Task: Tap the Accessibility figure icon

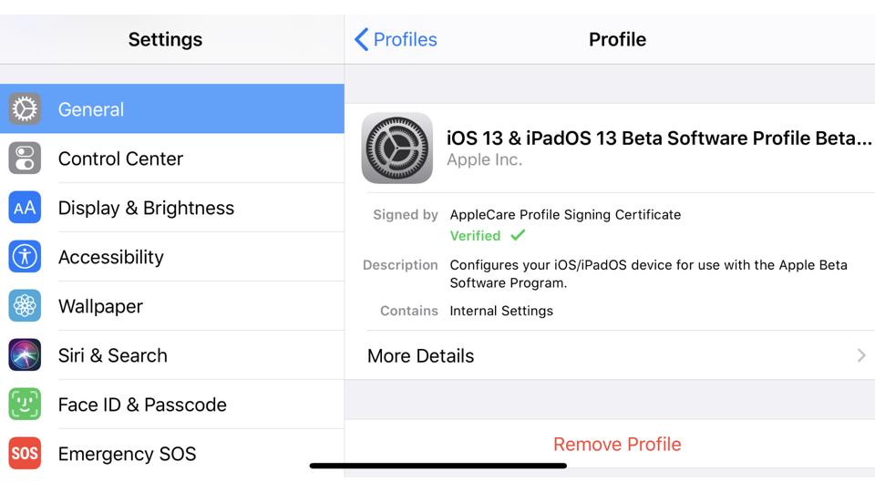Action: pyautogui.click(x=25, y=257)
